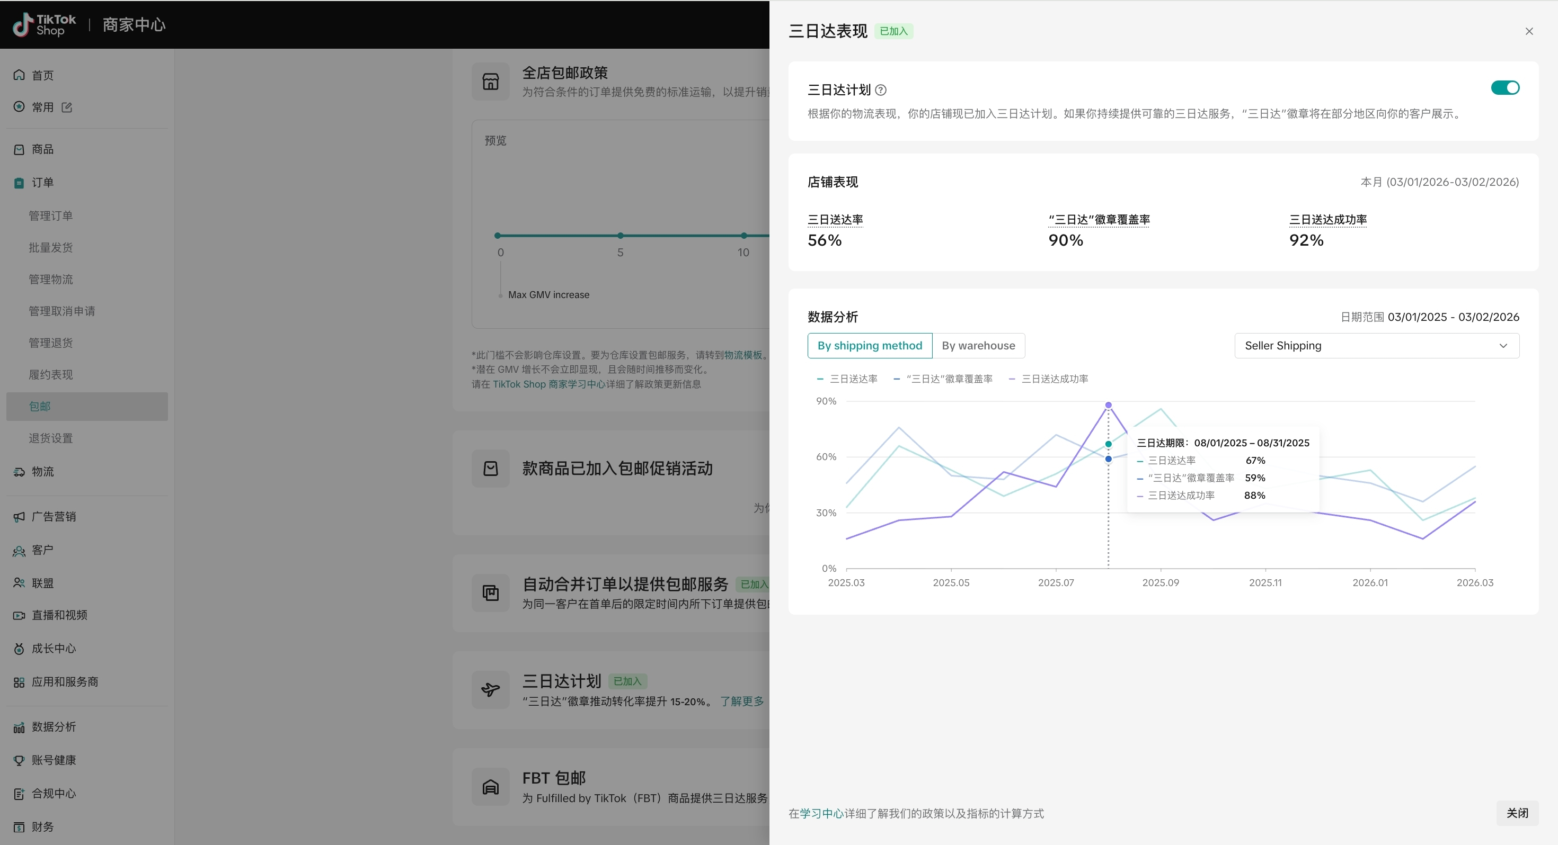Viewport: 1558px width, 845px height.
Task: Click the 首页 home icon in sidebar
Action: pos(20,75)
